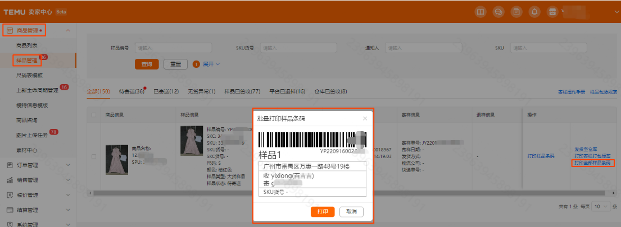Click the table horizontal scrollbar
This screenshot has height=227, width=621.
pyautogui.click(x=348, y=193)
